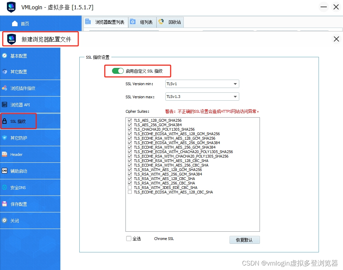Uncheck TLS_AES_256_GCM_SHA384 cipher

[130, 125]
